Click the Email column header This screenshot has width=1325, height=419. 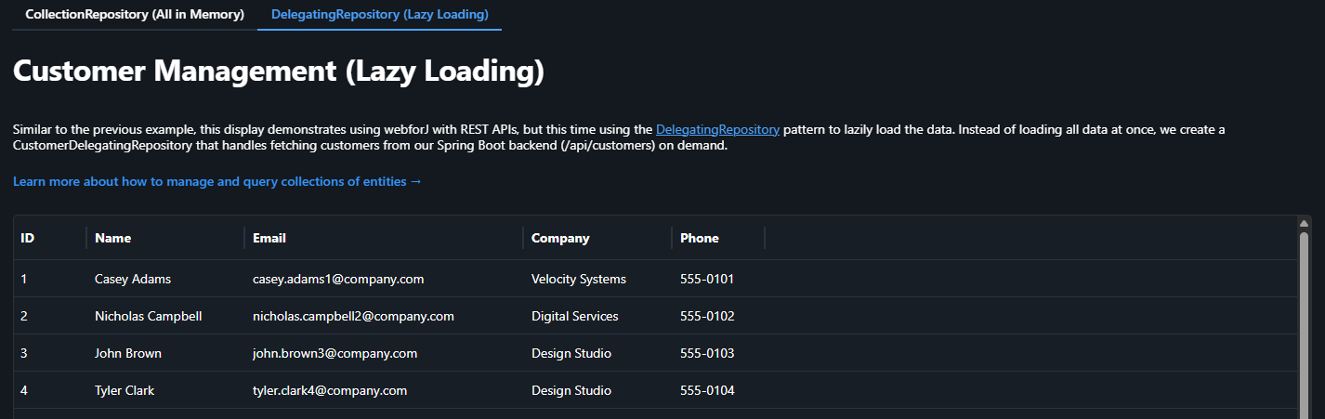[x=269, y=238]
